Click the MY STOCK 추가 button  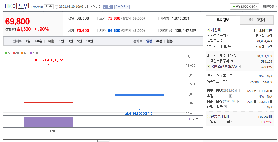(x=244, y=7)
